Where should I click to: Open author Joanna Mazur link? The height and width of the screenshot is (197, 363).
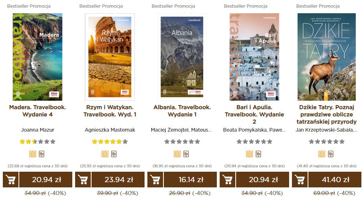pyautogui.click(x=37, y=130)
